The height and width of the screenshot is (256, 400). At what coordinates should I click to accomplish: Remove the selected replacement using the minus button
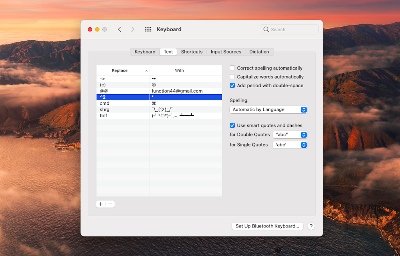click(x=110, y=204)
